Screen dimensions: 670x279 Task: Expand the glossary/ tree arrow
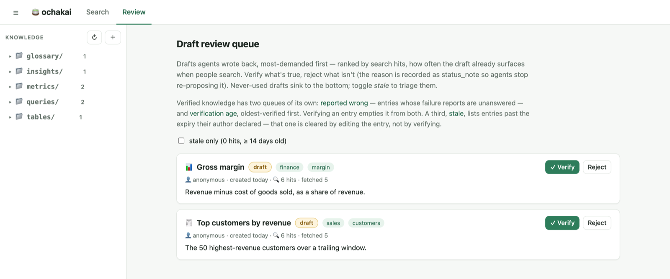tap(10, 56)
